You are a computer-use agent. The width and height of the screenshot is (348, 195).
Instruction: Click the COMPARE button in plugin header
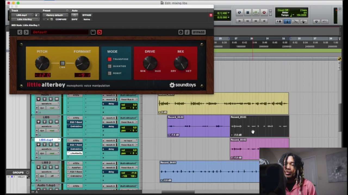(61, 19)
